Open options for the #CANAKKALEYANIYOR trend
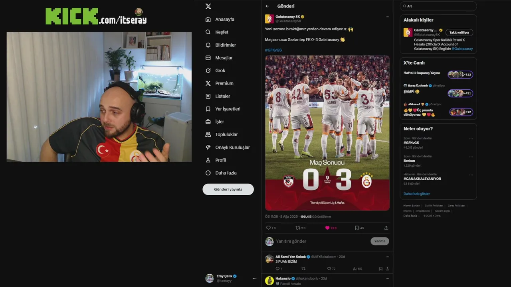Image resolution: width=511 pixels, height=287 pixels. click(471, 175)
